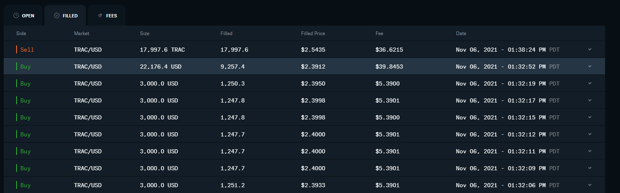Expand the Buy order at 01:32:09 PM

tap(590, 168)
